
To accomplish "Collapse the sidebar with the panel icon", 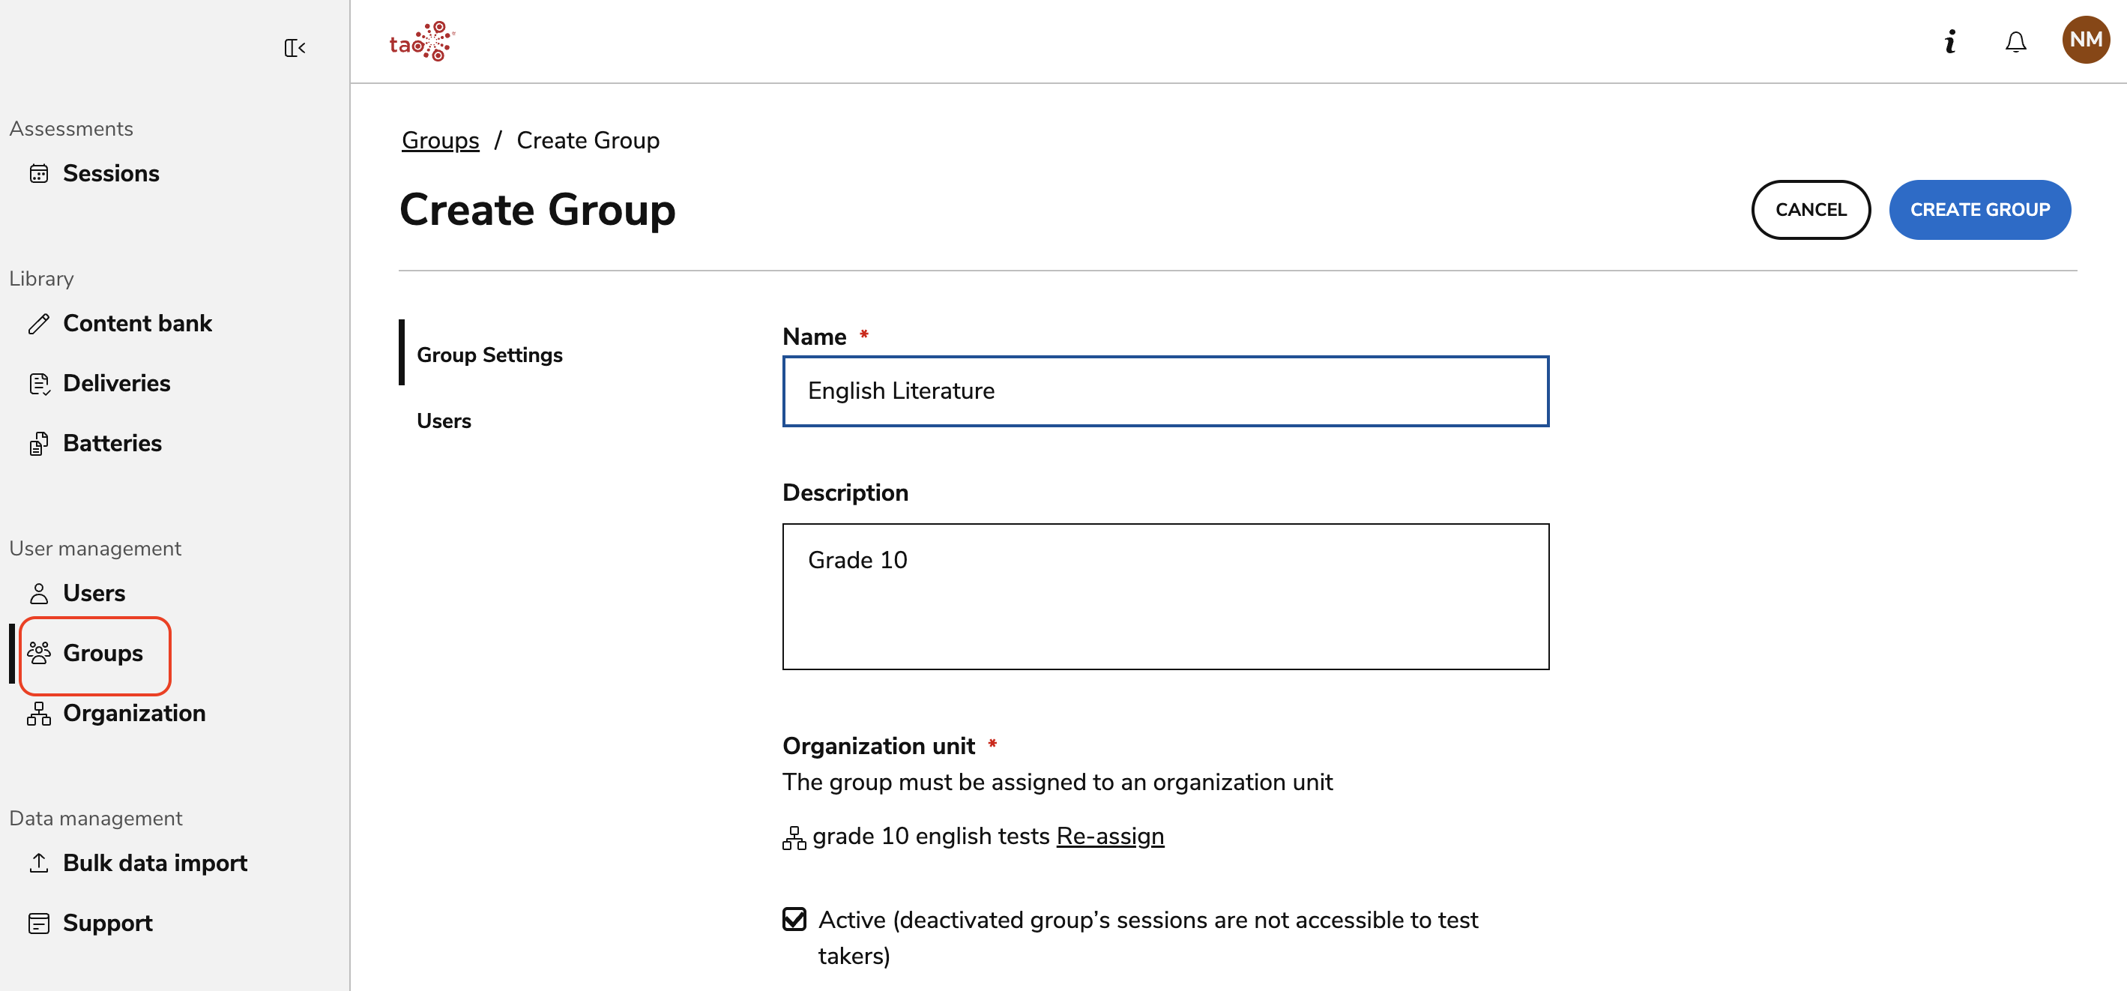I will pyautogui.click(x=295, y=48).
